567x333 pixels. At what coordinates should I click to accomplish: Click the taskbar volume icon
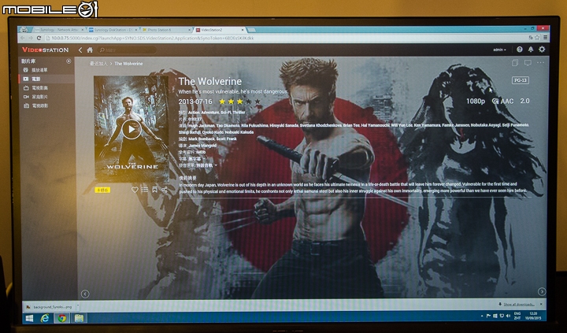tap(508, 316)
